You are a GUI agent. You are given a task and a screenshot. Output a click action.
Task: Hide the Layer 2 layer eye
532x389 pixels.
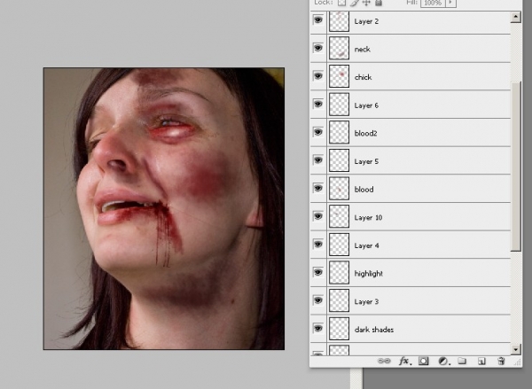(x=318, y=20)
